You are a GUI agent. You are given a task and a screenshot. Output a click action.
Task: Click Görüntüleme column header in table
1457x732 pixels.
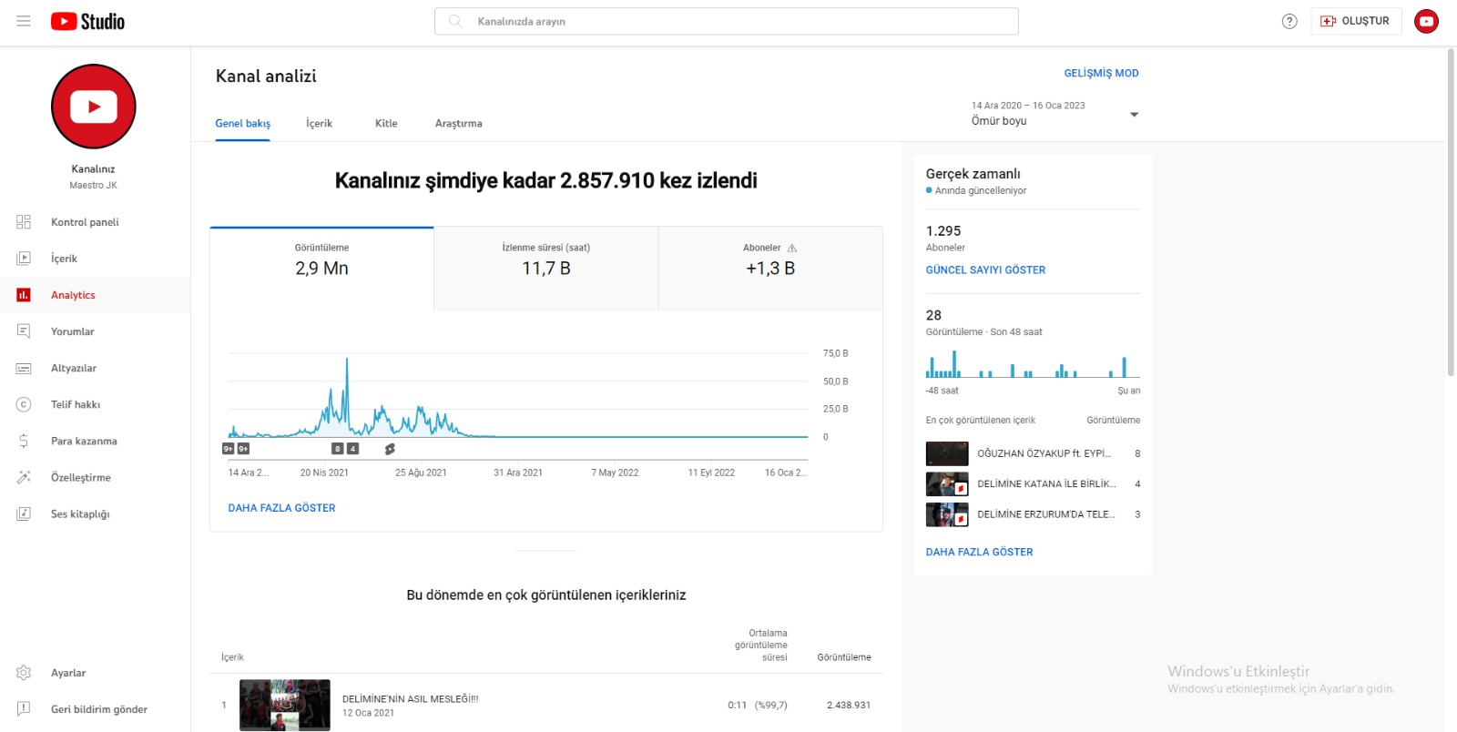click(844, 657)
